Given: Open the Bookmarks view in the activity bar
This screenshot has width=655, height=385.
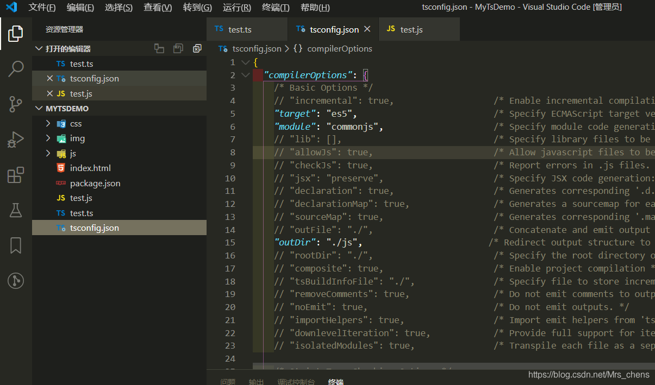Looking at the screenshot, I should [16, 245].
